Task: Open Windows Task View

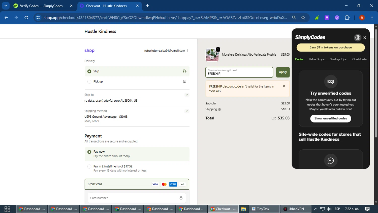Action: pyautogui.click(x=7, y=209)
